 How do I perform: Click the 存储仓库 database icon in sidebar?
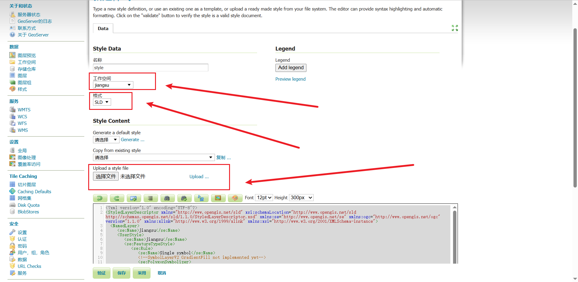coord(12,69)
